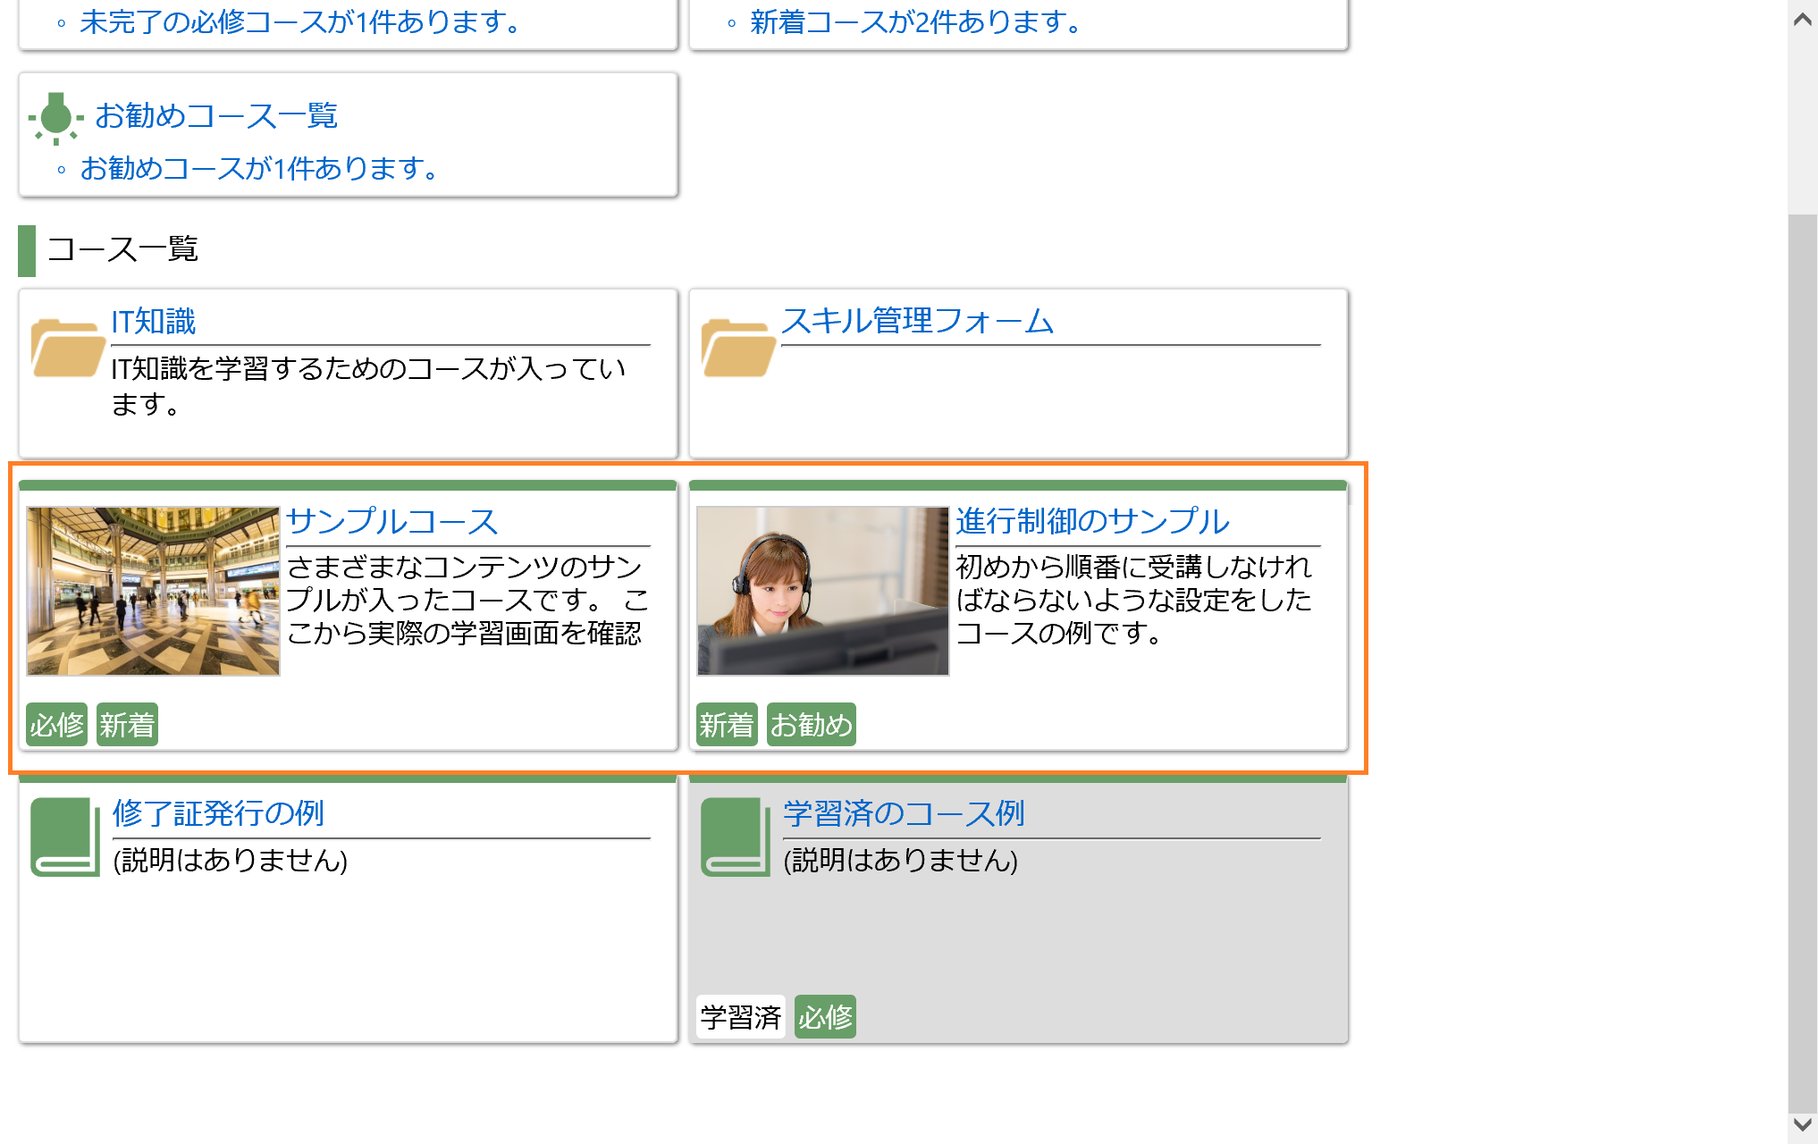Open the IT知識 folder link
Screen dimensions: 1818x1144
(153, 322)
